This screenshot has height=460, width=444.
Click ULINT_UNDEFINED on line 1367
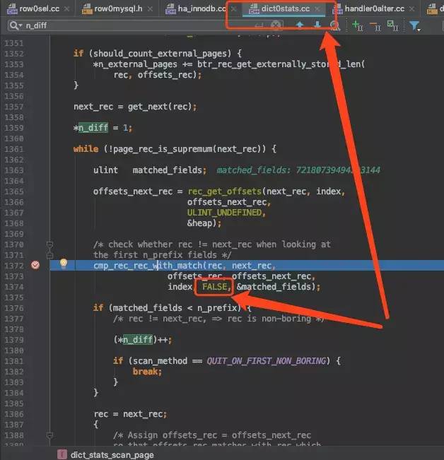(x=225, y=213)
